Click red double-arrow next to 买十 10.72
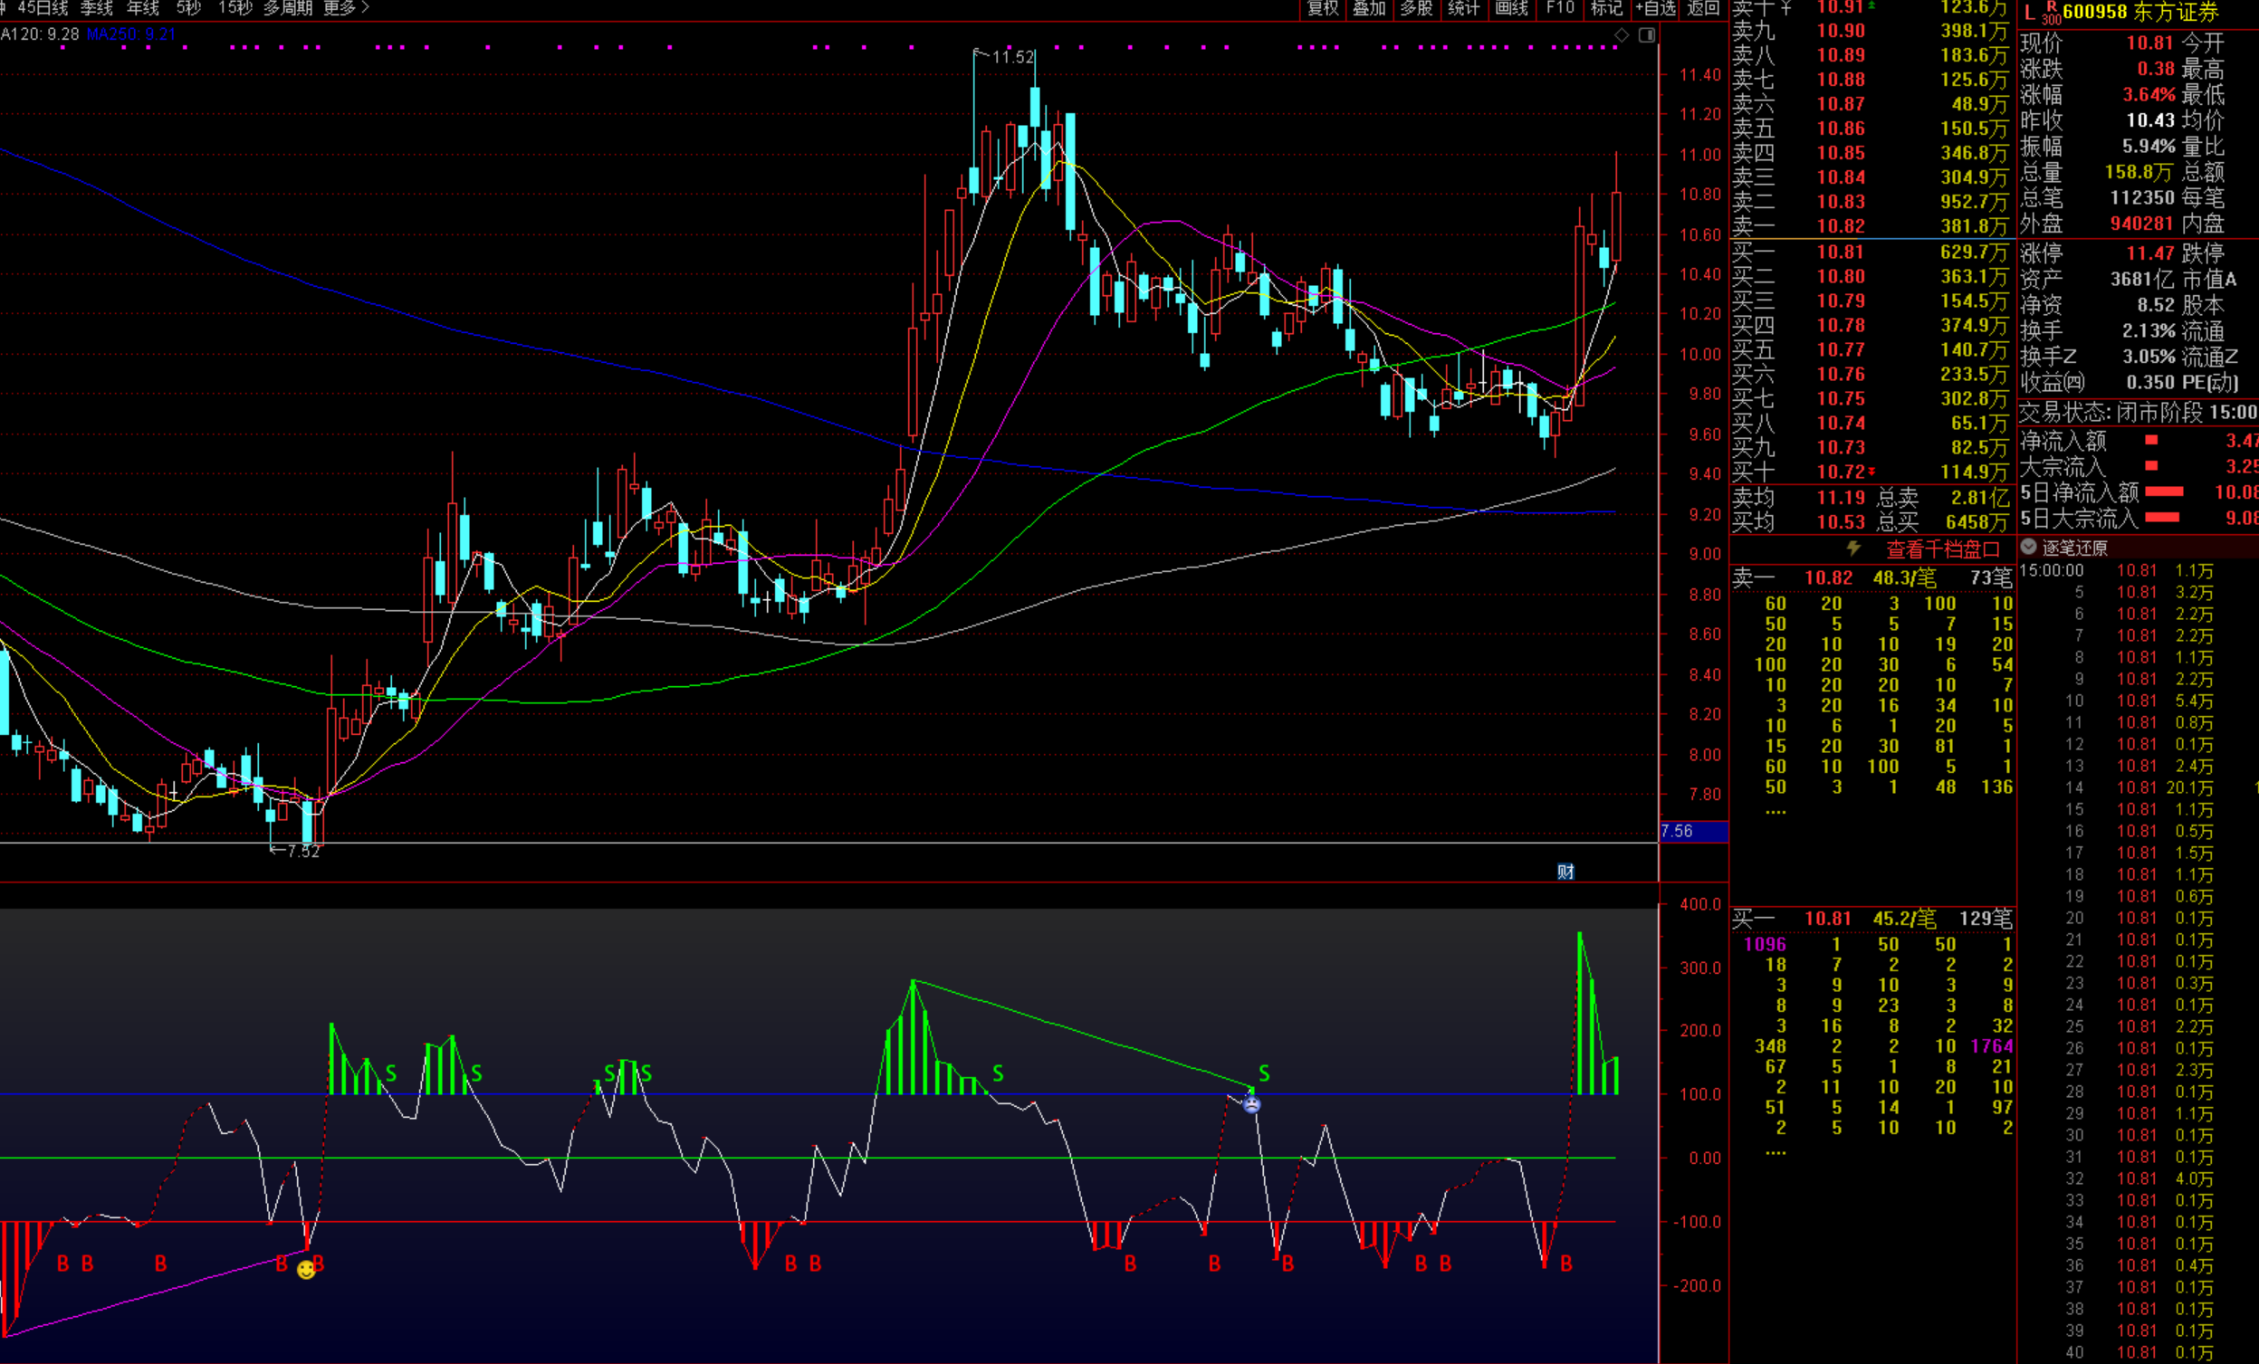Screen dimensions: 2259x1364 coord(1871,472)
